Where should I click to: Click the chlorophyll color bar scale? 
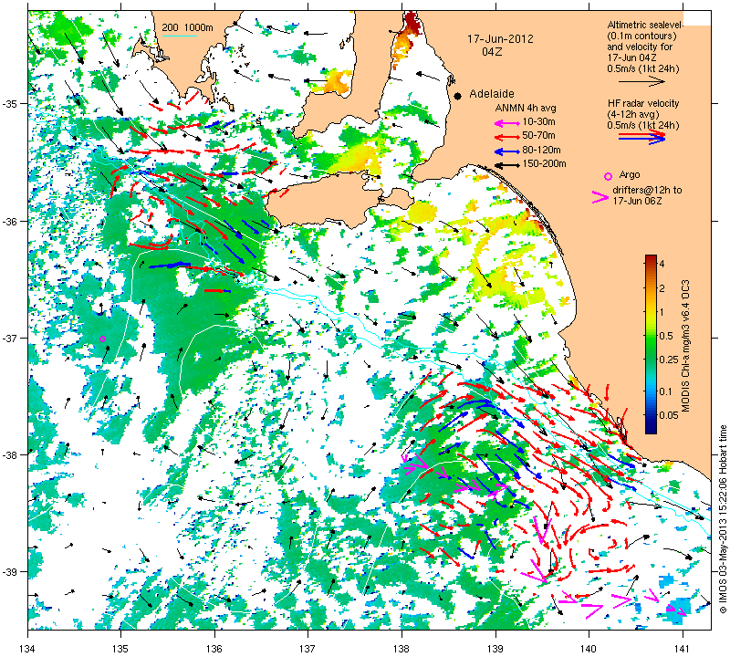click(x=651, y=344)
